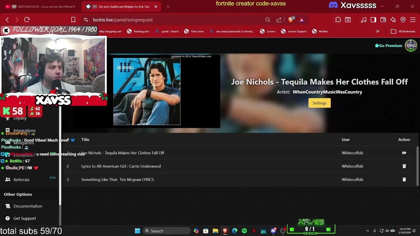Open Copilot from taskbar

[196, 231]
